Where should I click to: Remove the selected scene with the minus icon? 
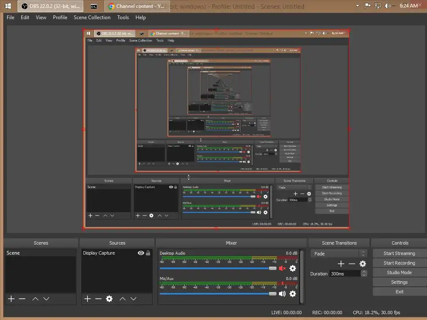point(22,299)
